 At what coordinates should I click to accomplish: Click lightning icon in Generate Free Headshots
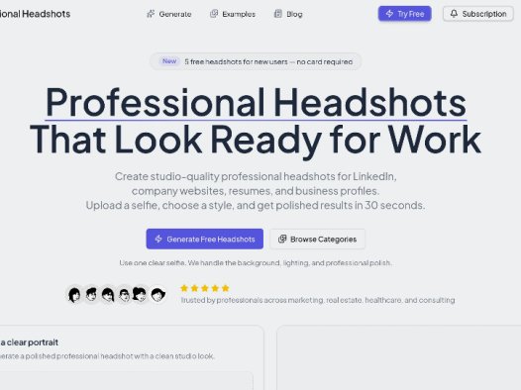point(158,239)
